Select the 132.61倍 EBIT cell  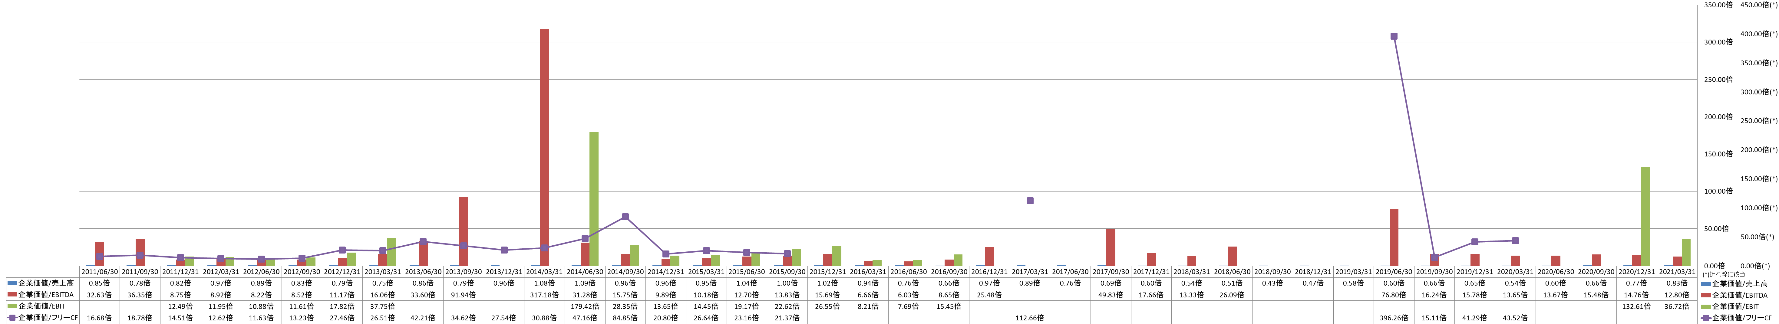tap(1637, 306)
